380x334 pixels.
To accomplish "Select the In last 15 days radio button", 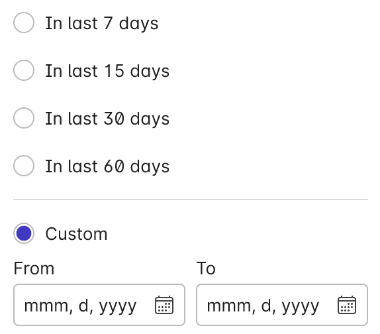I will (x=24, y=70).
